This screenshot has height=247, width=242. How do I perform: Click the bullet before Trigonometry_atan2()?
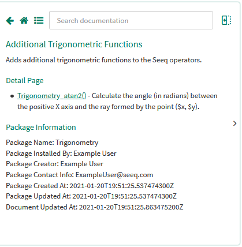coord(12,96)
